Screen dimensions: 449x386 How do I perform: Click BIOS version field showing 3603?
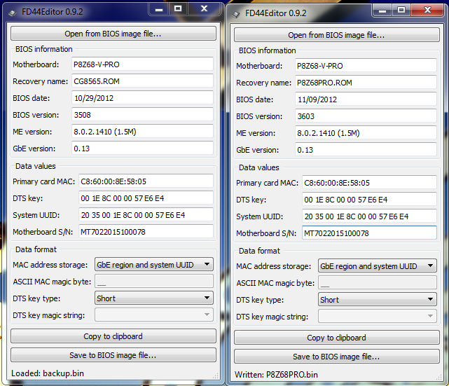366,116
